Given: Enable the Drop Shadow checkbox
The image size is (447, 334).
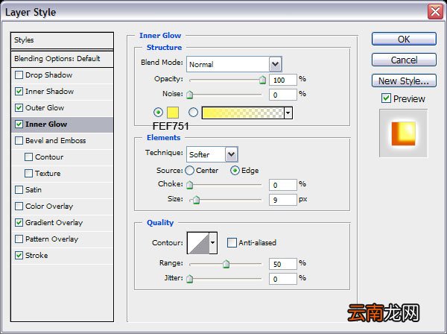Looking at the screenshot, I should click(19, 75).
